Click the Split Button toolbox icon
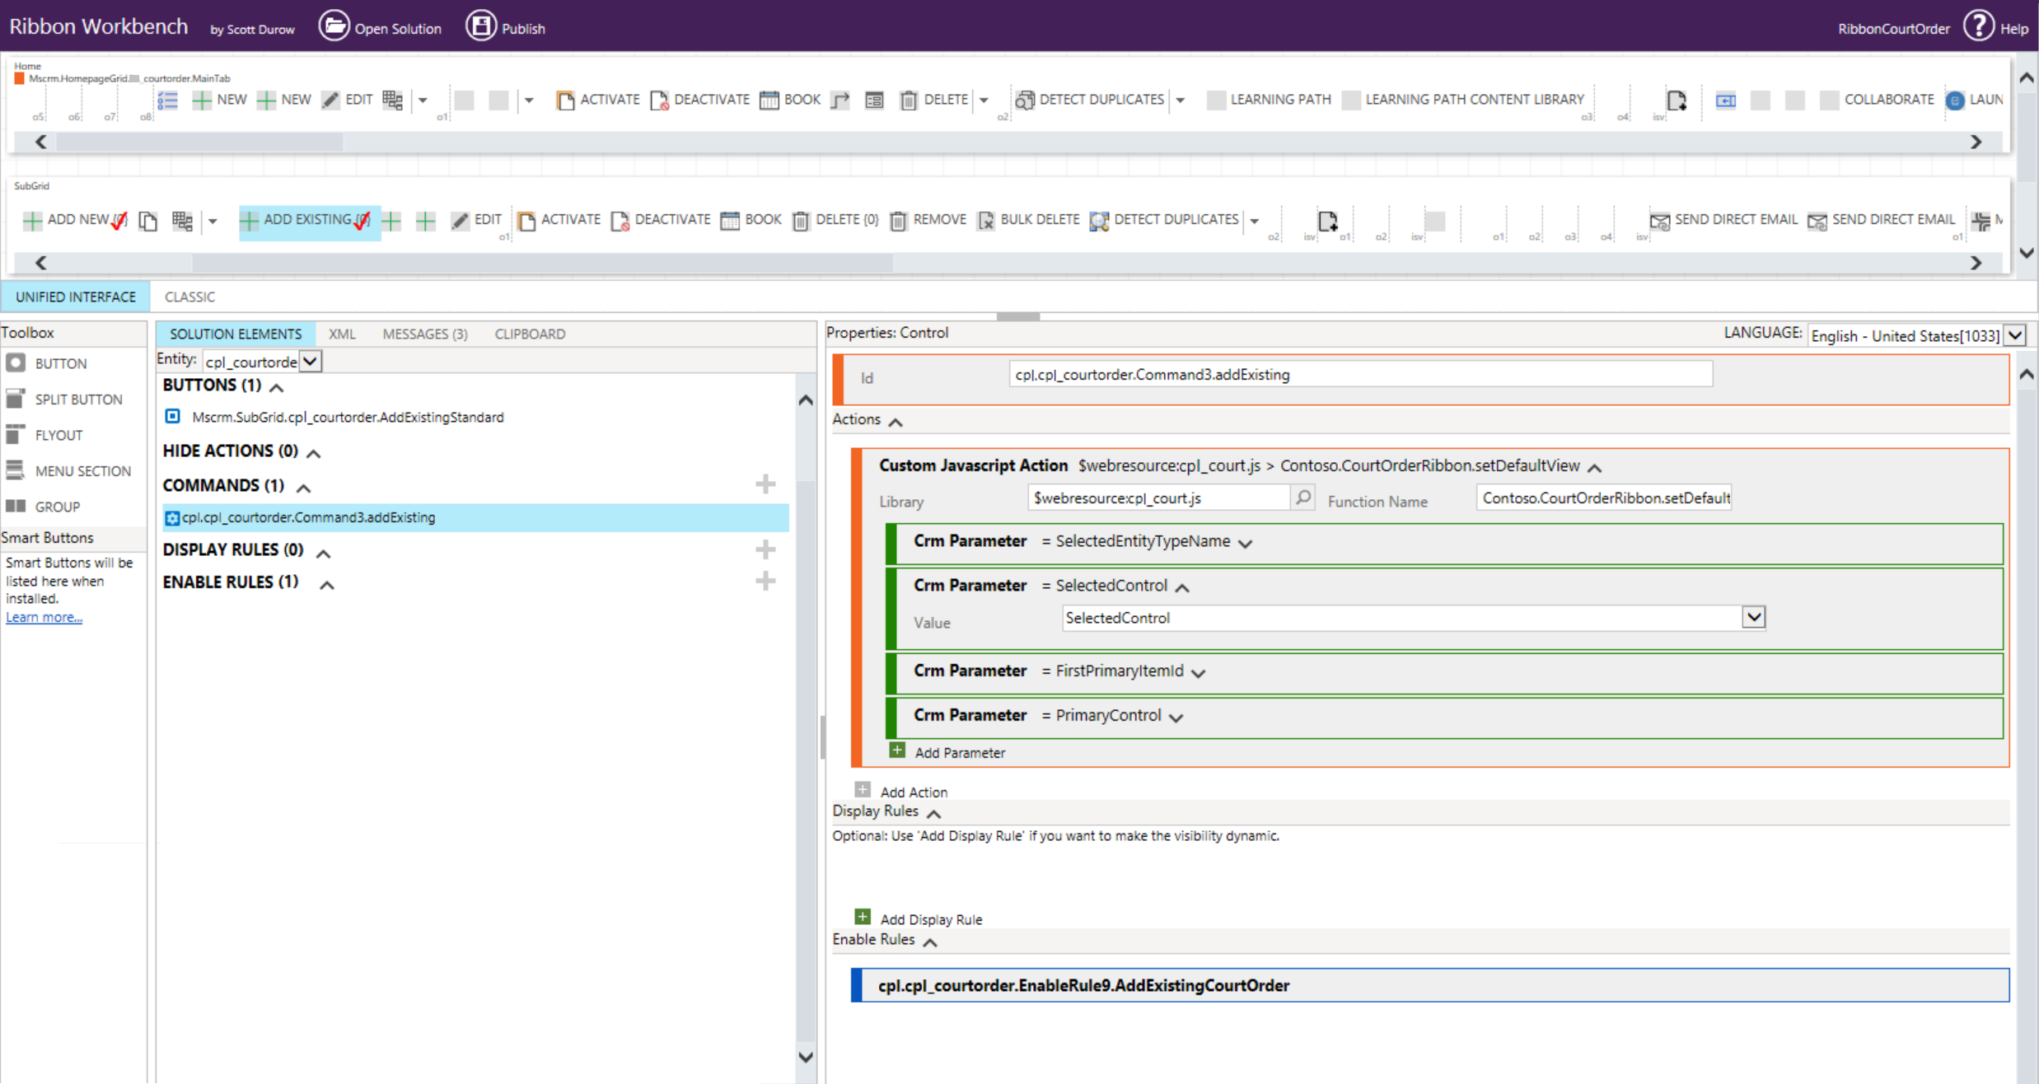Image resolution: width=2039 pixels, height=1084 pixels. click(x=16, y=399)
